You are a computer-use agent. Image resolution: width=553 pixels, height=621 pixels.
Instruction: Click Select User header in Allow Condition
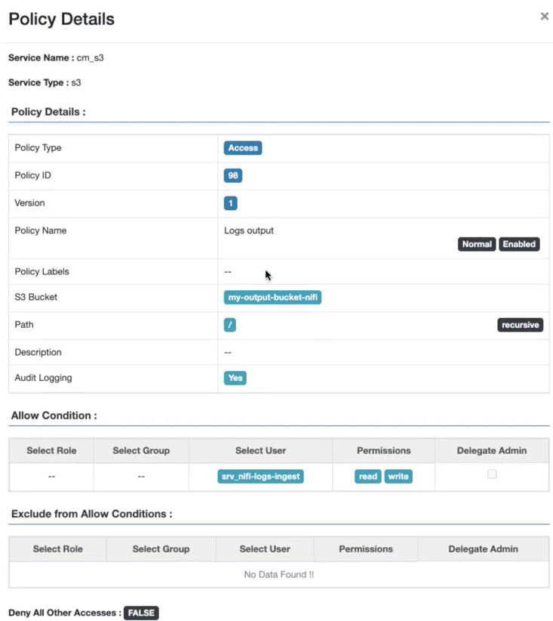click(260, 450)
